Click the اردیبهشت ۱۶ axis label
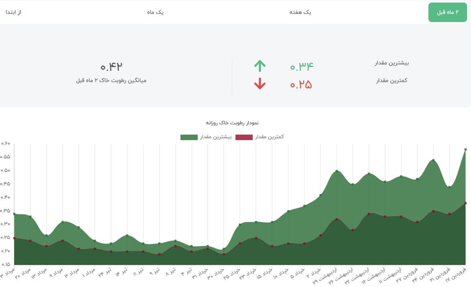This screenshot has height=287, width=471. tap(373, 275)
